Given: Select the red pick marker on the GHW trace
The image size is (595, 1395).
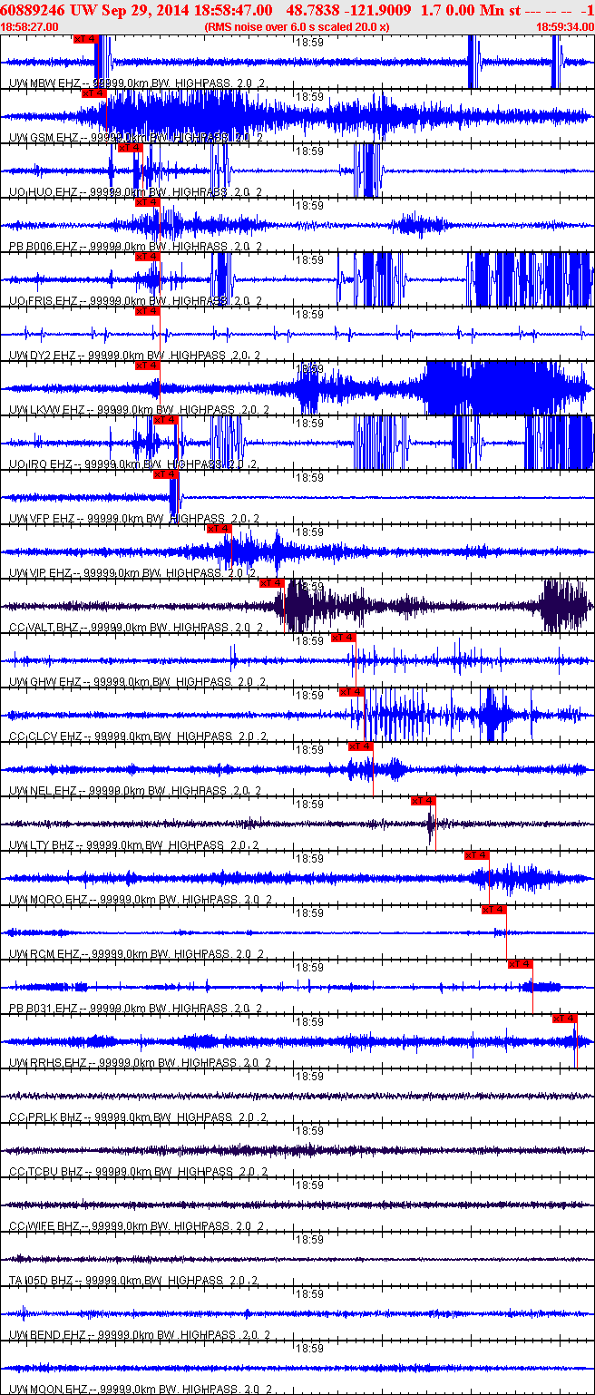Looking at the screenshot, I should pyautogui.click(x=343, y=638).
